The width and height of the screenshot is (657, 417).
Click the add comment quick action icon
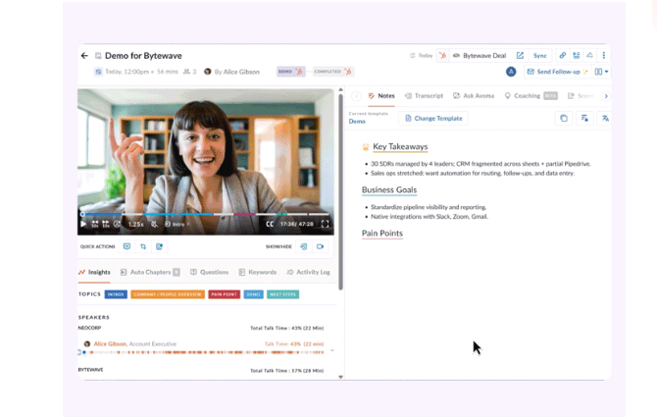pos(126,246)
